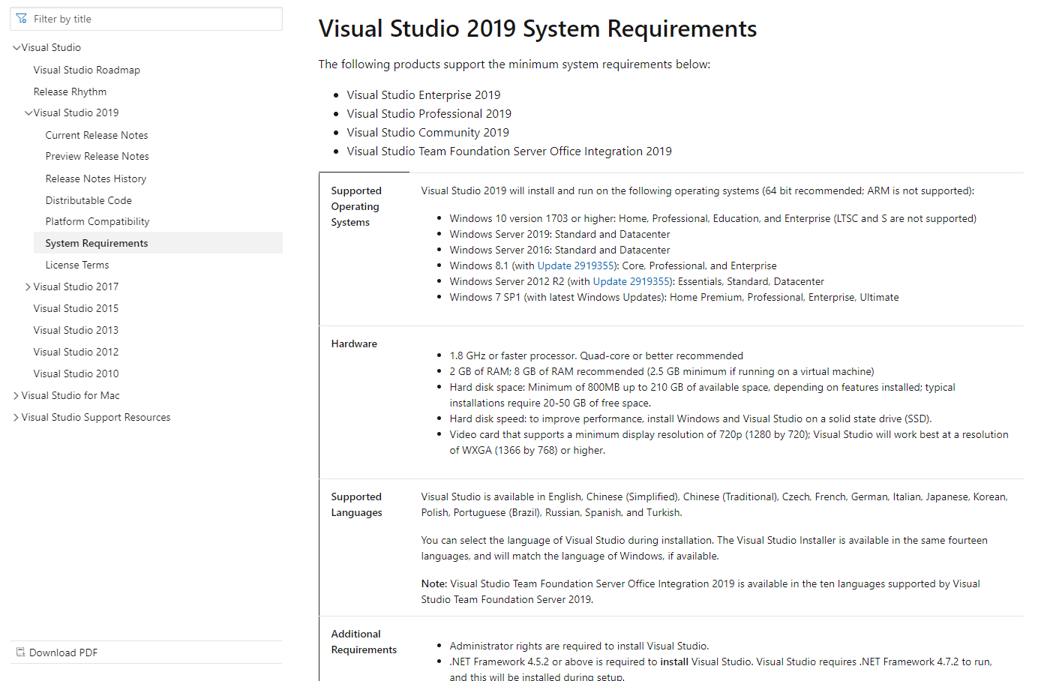Collapse the Visual Studio 2019 node
Image resolution: width=1059 pixels, height=681 pixels.
(x=28, y=113)
